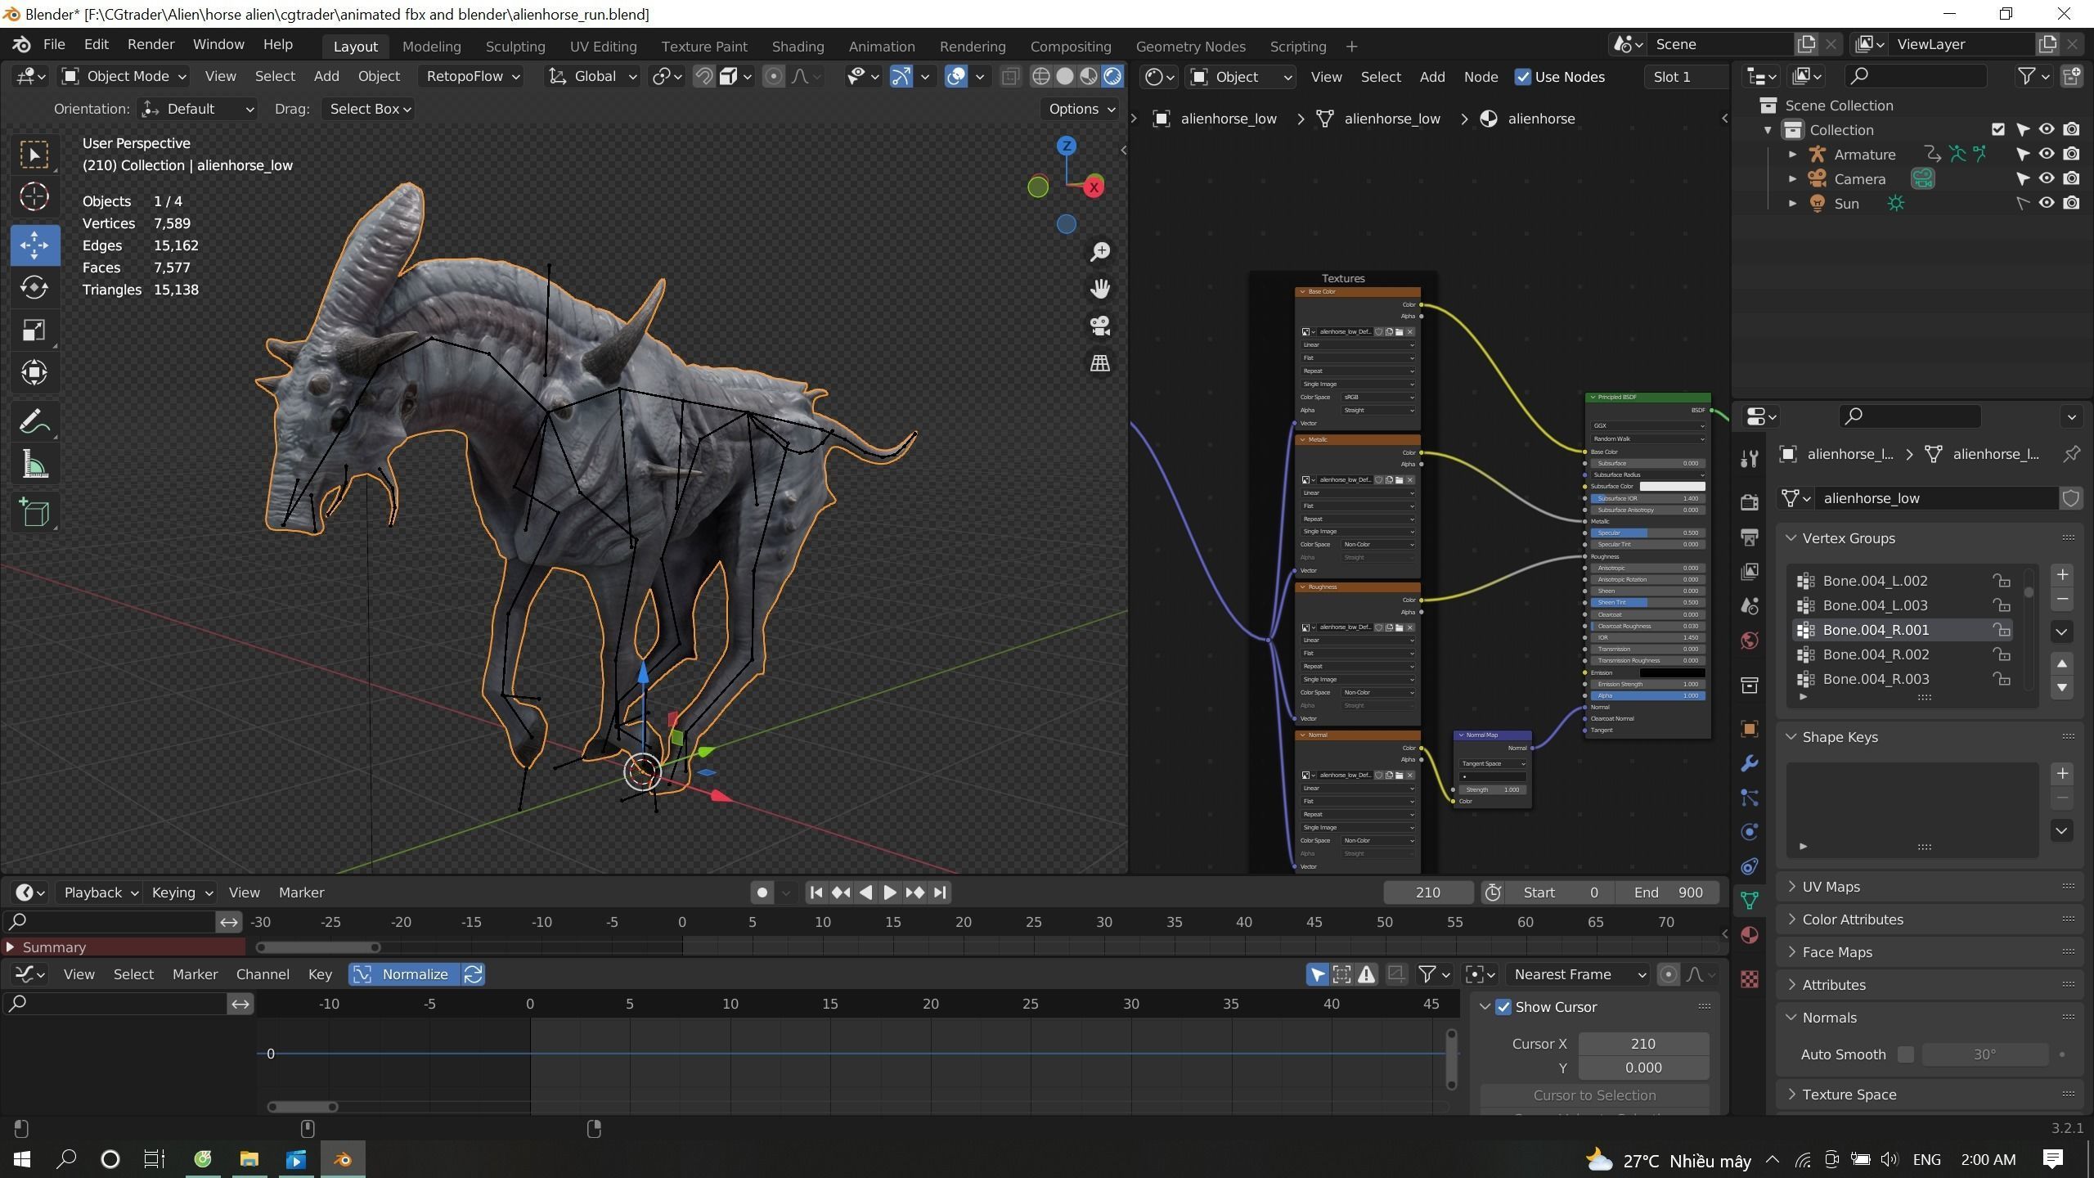Switch to the Animation workspace tab
The height and width of the screenshot is (1178, 2094).
pyautogui.click(x=882, y=47)
